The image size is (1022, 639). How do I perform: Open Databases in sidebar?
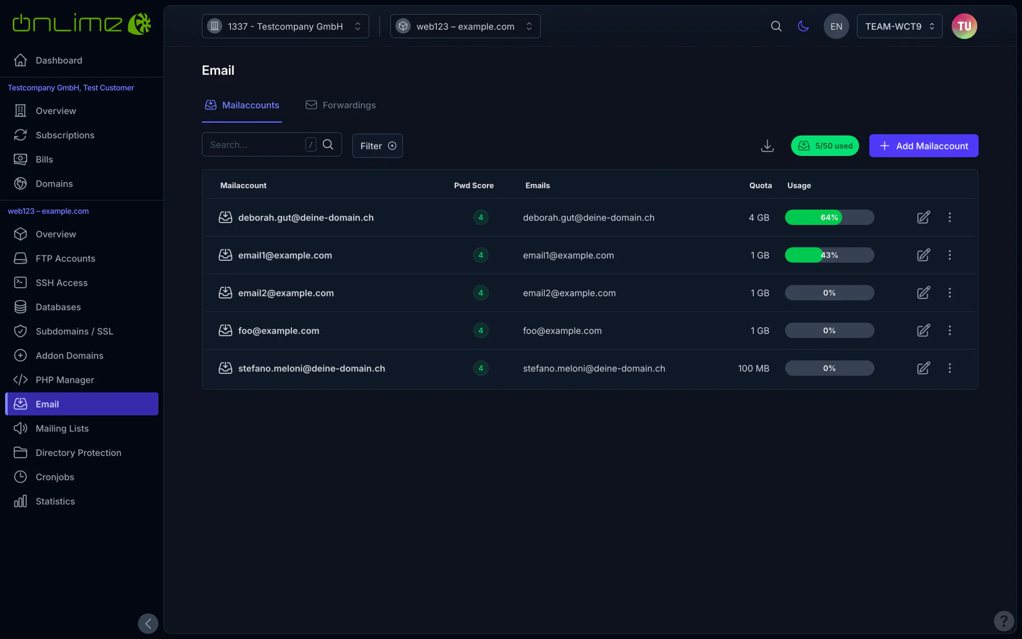(x=82, y=307)
